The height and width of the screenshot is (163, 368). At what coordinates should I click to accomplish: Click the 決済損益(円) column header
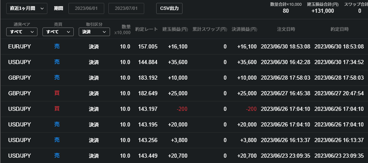(244, 29)
